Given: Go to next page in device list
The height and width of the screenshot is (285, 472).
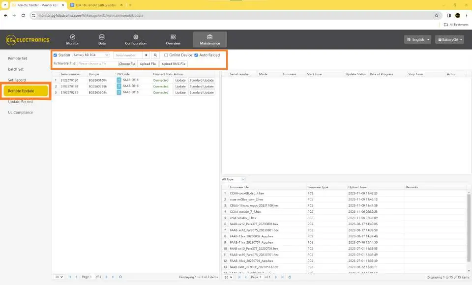Looking at the screenshot, I should 106,277.
